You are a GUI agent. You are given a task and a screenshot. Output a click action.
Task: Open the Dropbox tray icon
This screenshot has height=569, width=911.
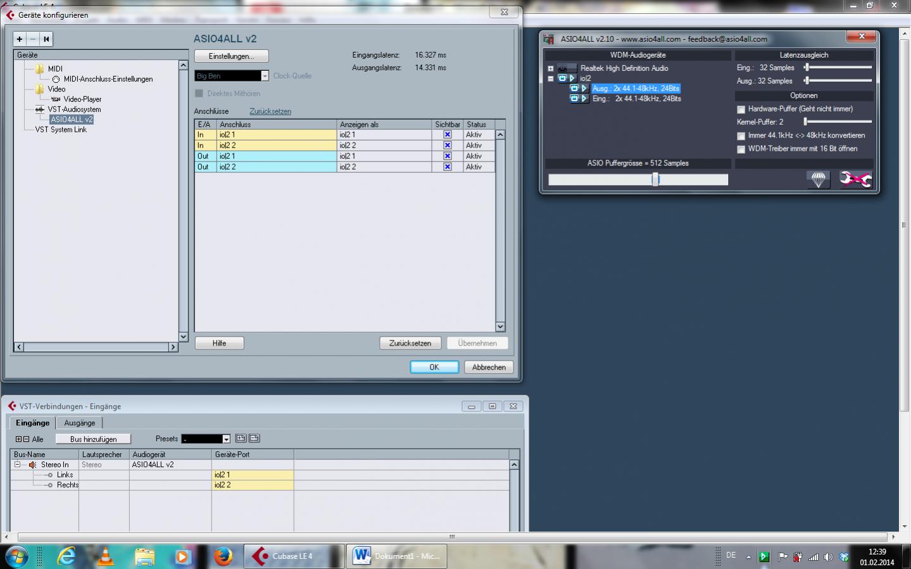(844, 557)
